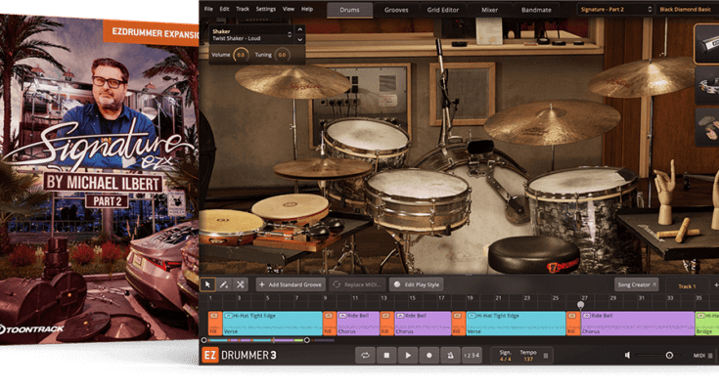Select the arrow pointer tool
Image resolution: width=719 pixels, height=391 pixels.
click(207, 284)
